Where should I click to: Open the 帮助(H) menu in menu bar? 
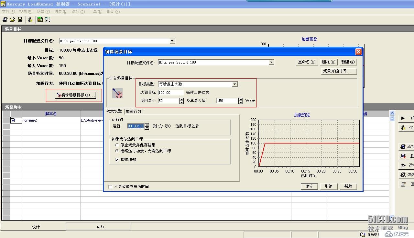tap(113, 12)
